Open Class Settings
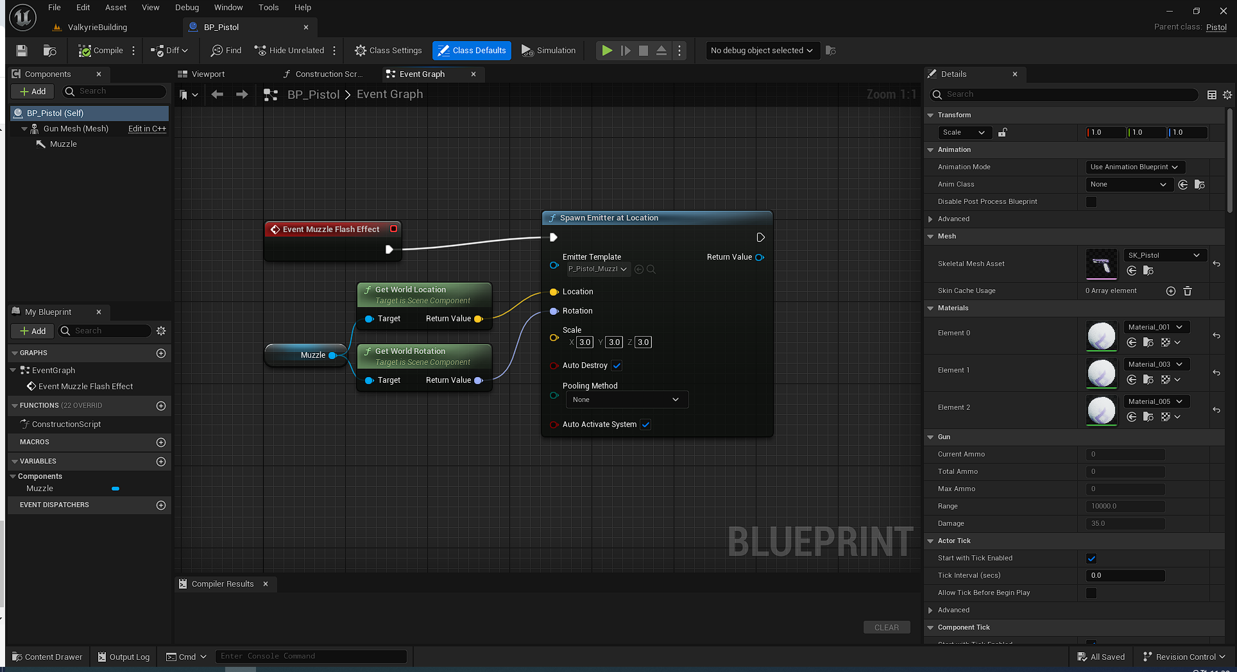 point(388,51)
